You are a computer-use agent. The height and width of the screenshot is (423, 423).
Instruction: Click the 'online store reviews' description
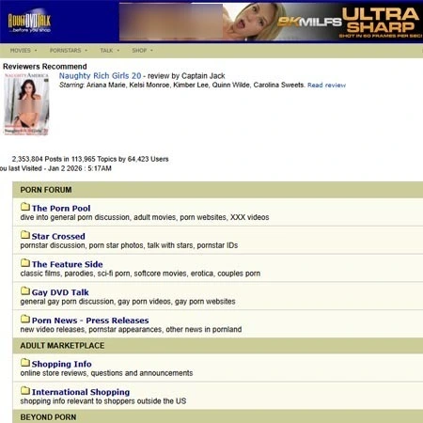(x=106, y=373)
